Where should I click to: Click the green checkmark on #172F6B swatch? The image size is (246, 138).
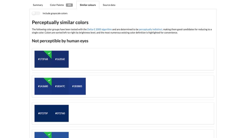tap(49, 53)
